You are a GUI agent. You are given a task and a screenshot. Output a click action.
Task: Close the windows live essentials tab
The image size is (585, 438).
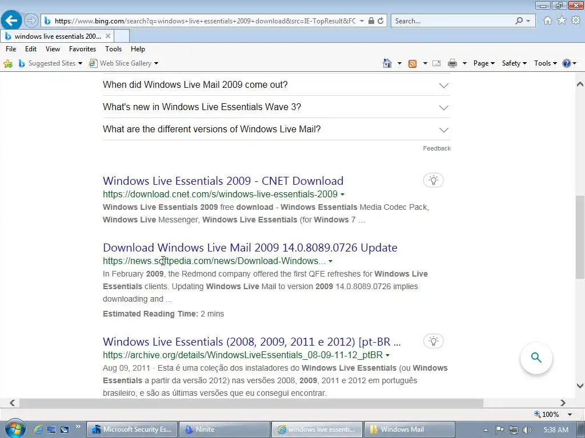tap(108, 36)
